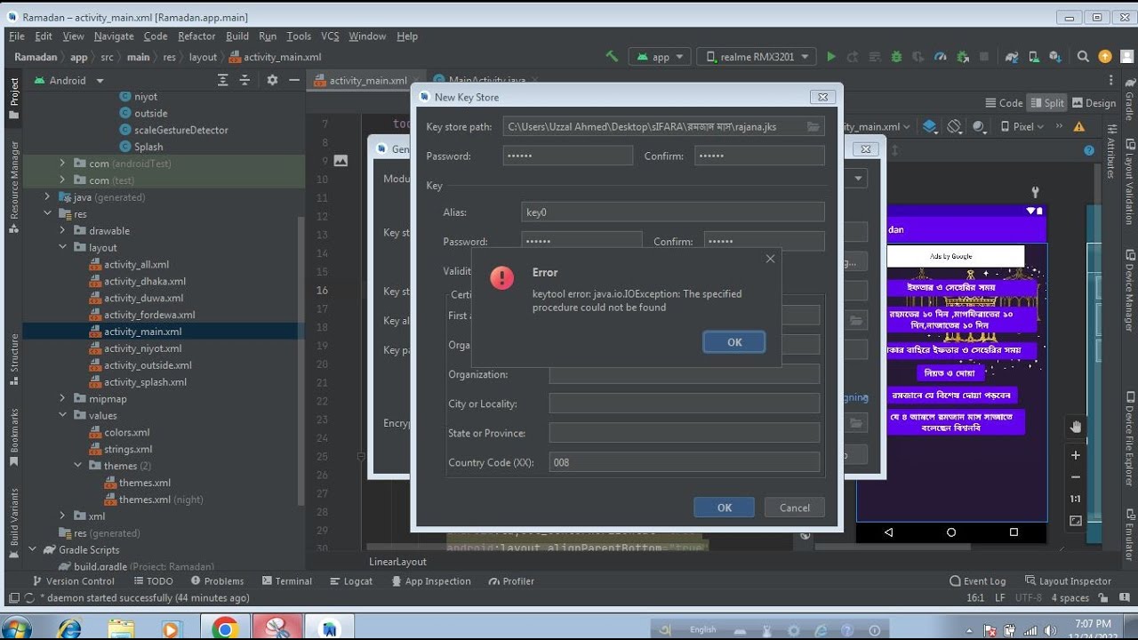This screenshot has height=640, width=1138.
Task: Click the State or Province input field
Action: [684, 433]
